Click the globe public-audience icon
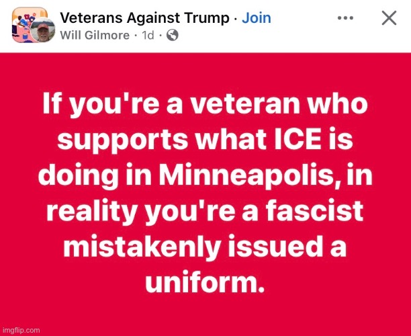The width and height of the screenshot is (411, 336). pyautogui.click(x=173, y=35)
